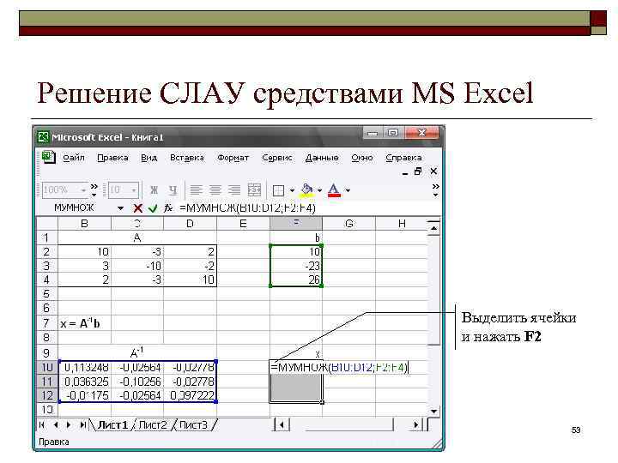Open the Файл menu

[74, 158]
